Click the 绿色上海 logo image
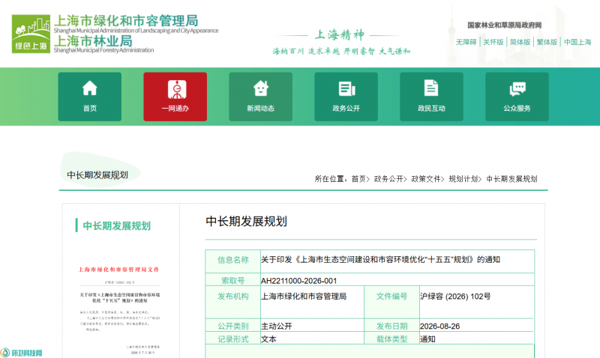This screenshot has height=358, width=600. pyautogui.click(x=31, y=34)
